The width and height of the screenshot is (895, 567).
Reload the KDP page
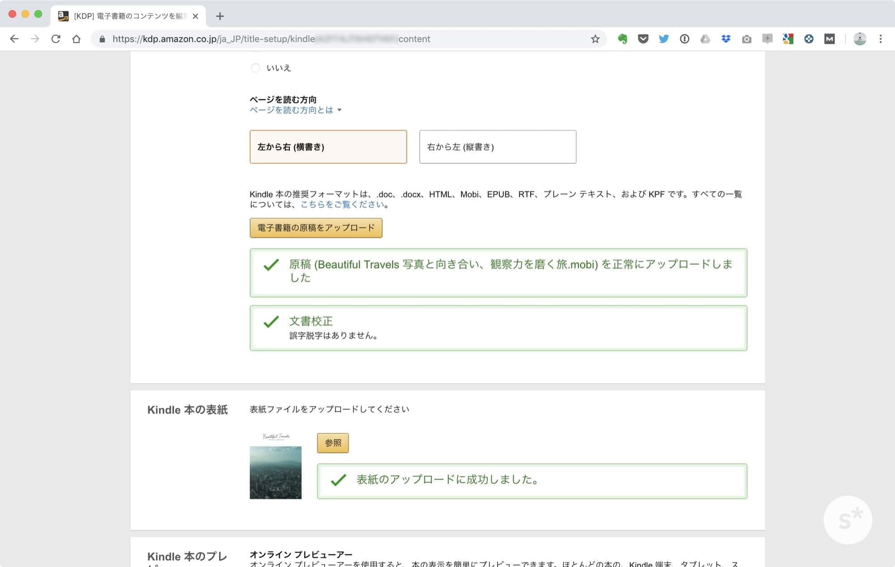tap(55, 39)
